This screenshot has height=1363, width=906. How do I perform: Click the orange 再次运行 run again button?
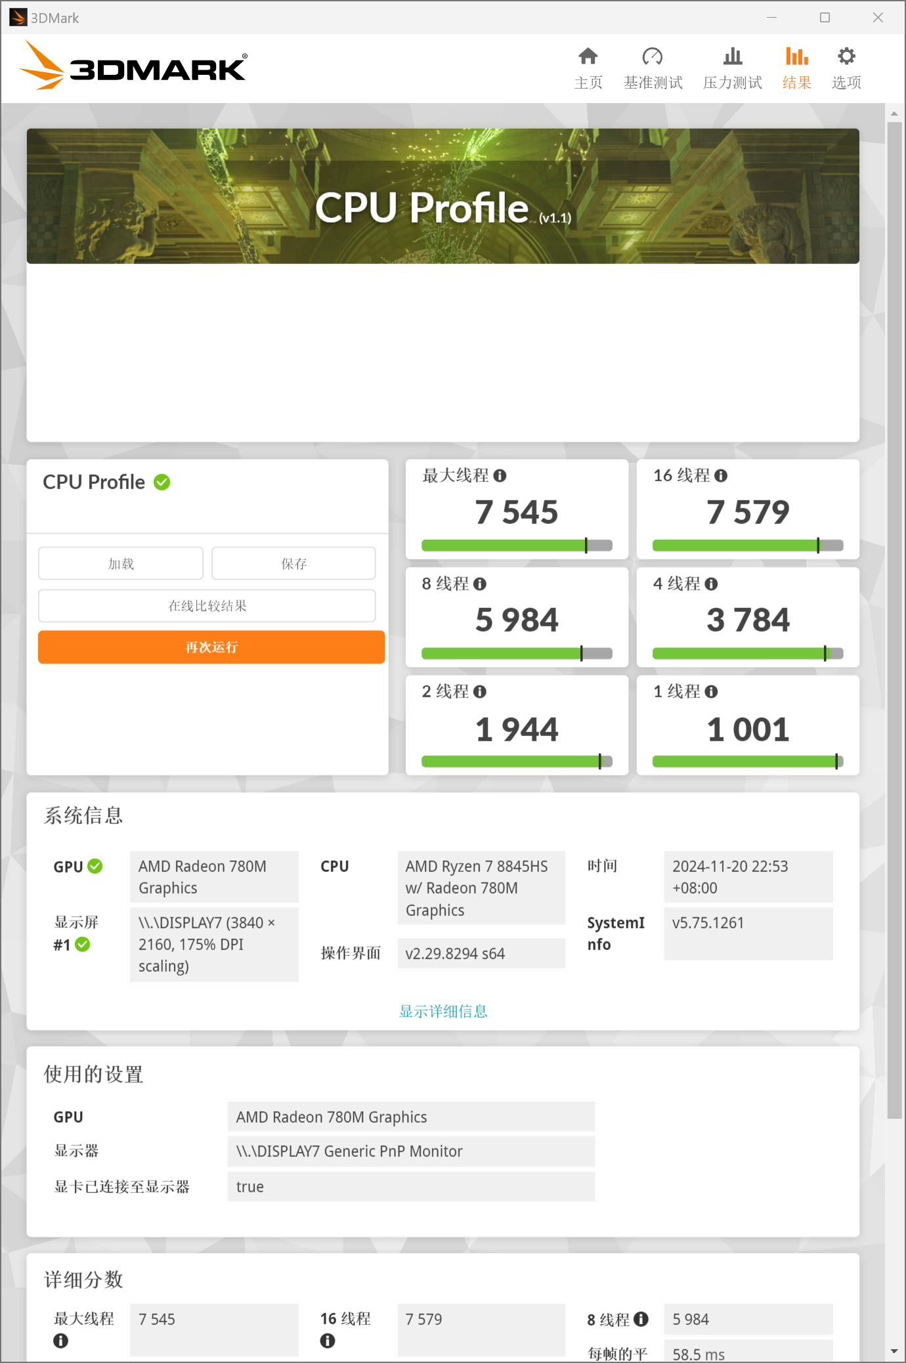point(211,647)
